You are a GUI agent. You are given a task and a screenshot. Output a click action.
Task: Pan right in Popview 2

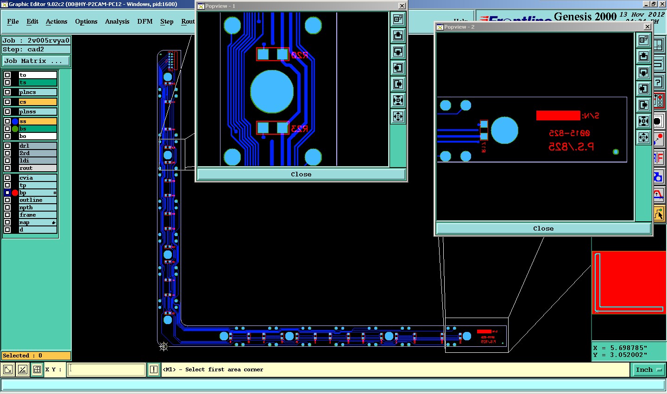pyautogui.click(x=643, y=105)
